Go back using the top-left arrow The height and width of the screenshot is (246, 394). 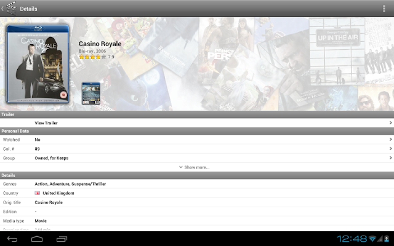[x=2, y=9]
